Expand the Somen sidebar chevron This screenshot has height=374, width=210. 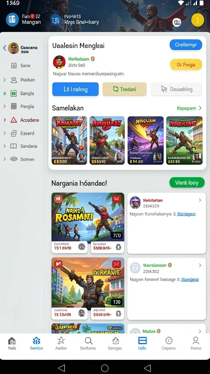4,159
